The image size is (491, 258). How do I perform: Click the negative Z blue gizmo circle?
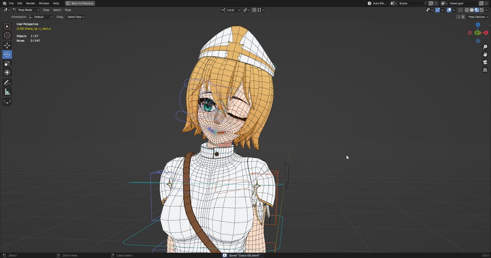pos(477,41)
